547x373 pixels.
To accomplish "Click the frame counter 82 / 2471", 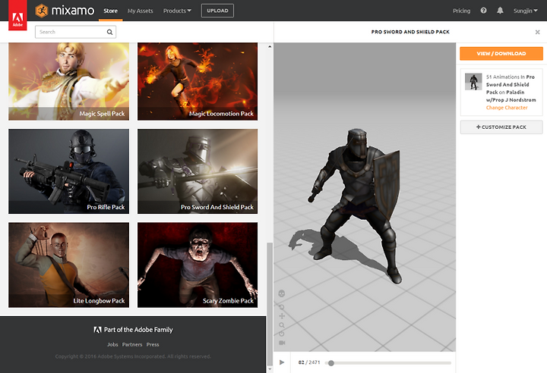I will pyautogui.click(x=309, y=362).
